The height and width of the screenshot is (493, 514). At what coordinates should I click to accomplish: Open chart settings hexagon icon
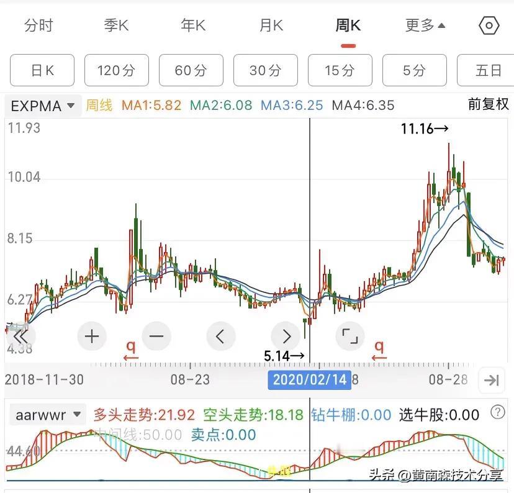click(x=489, y=25)
